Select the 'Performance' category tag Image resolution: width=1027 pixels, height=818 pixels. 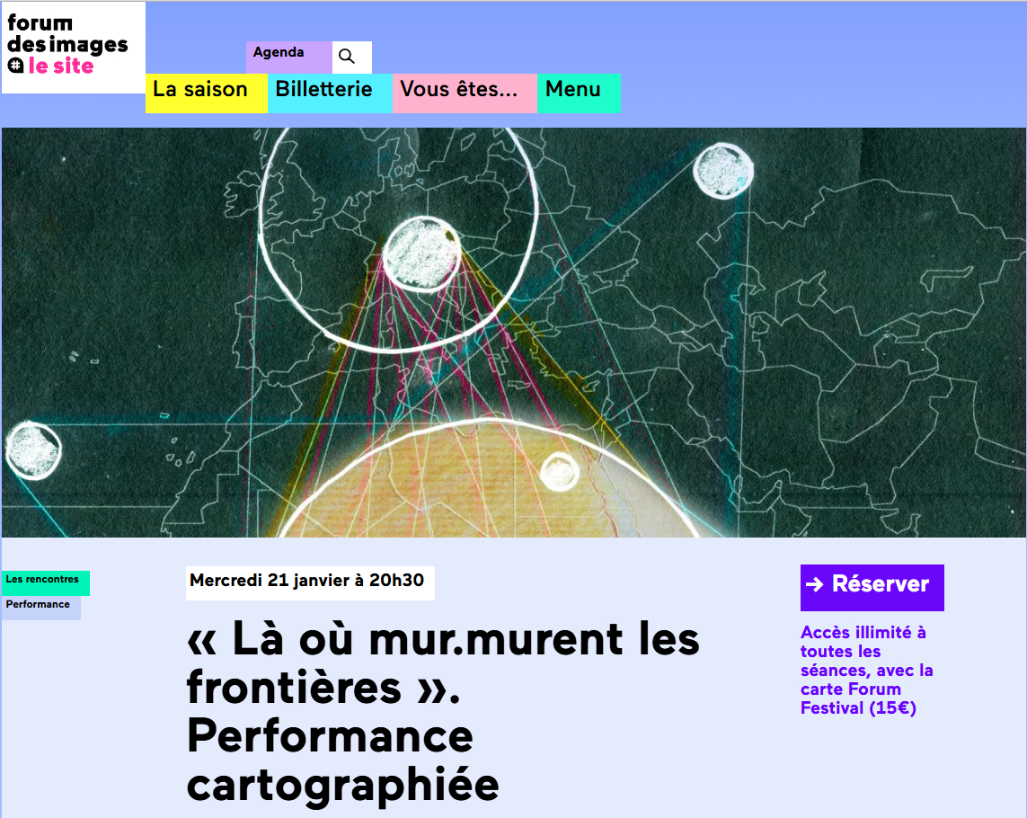[40, 606]
